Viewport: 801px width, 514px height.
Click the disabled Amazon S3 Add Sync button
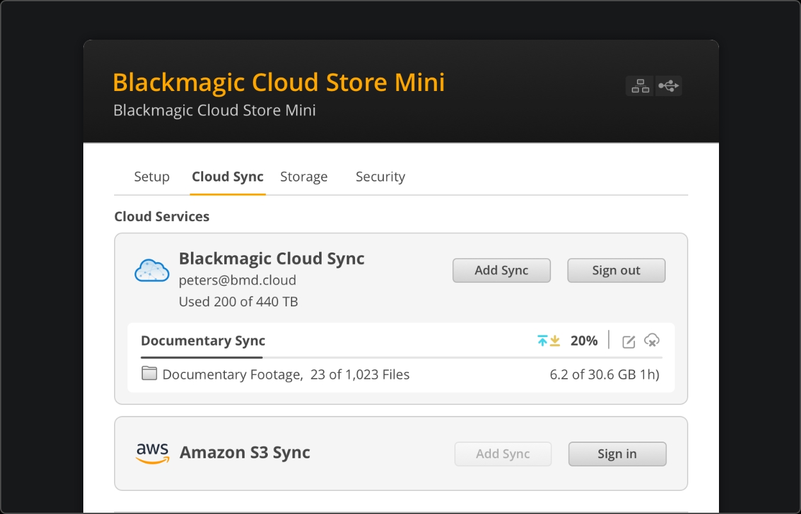pos(503,454)
